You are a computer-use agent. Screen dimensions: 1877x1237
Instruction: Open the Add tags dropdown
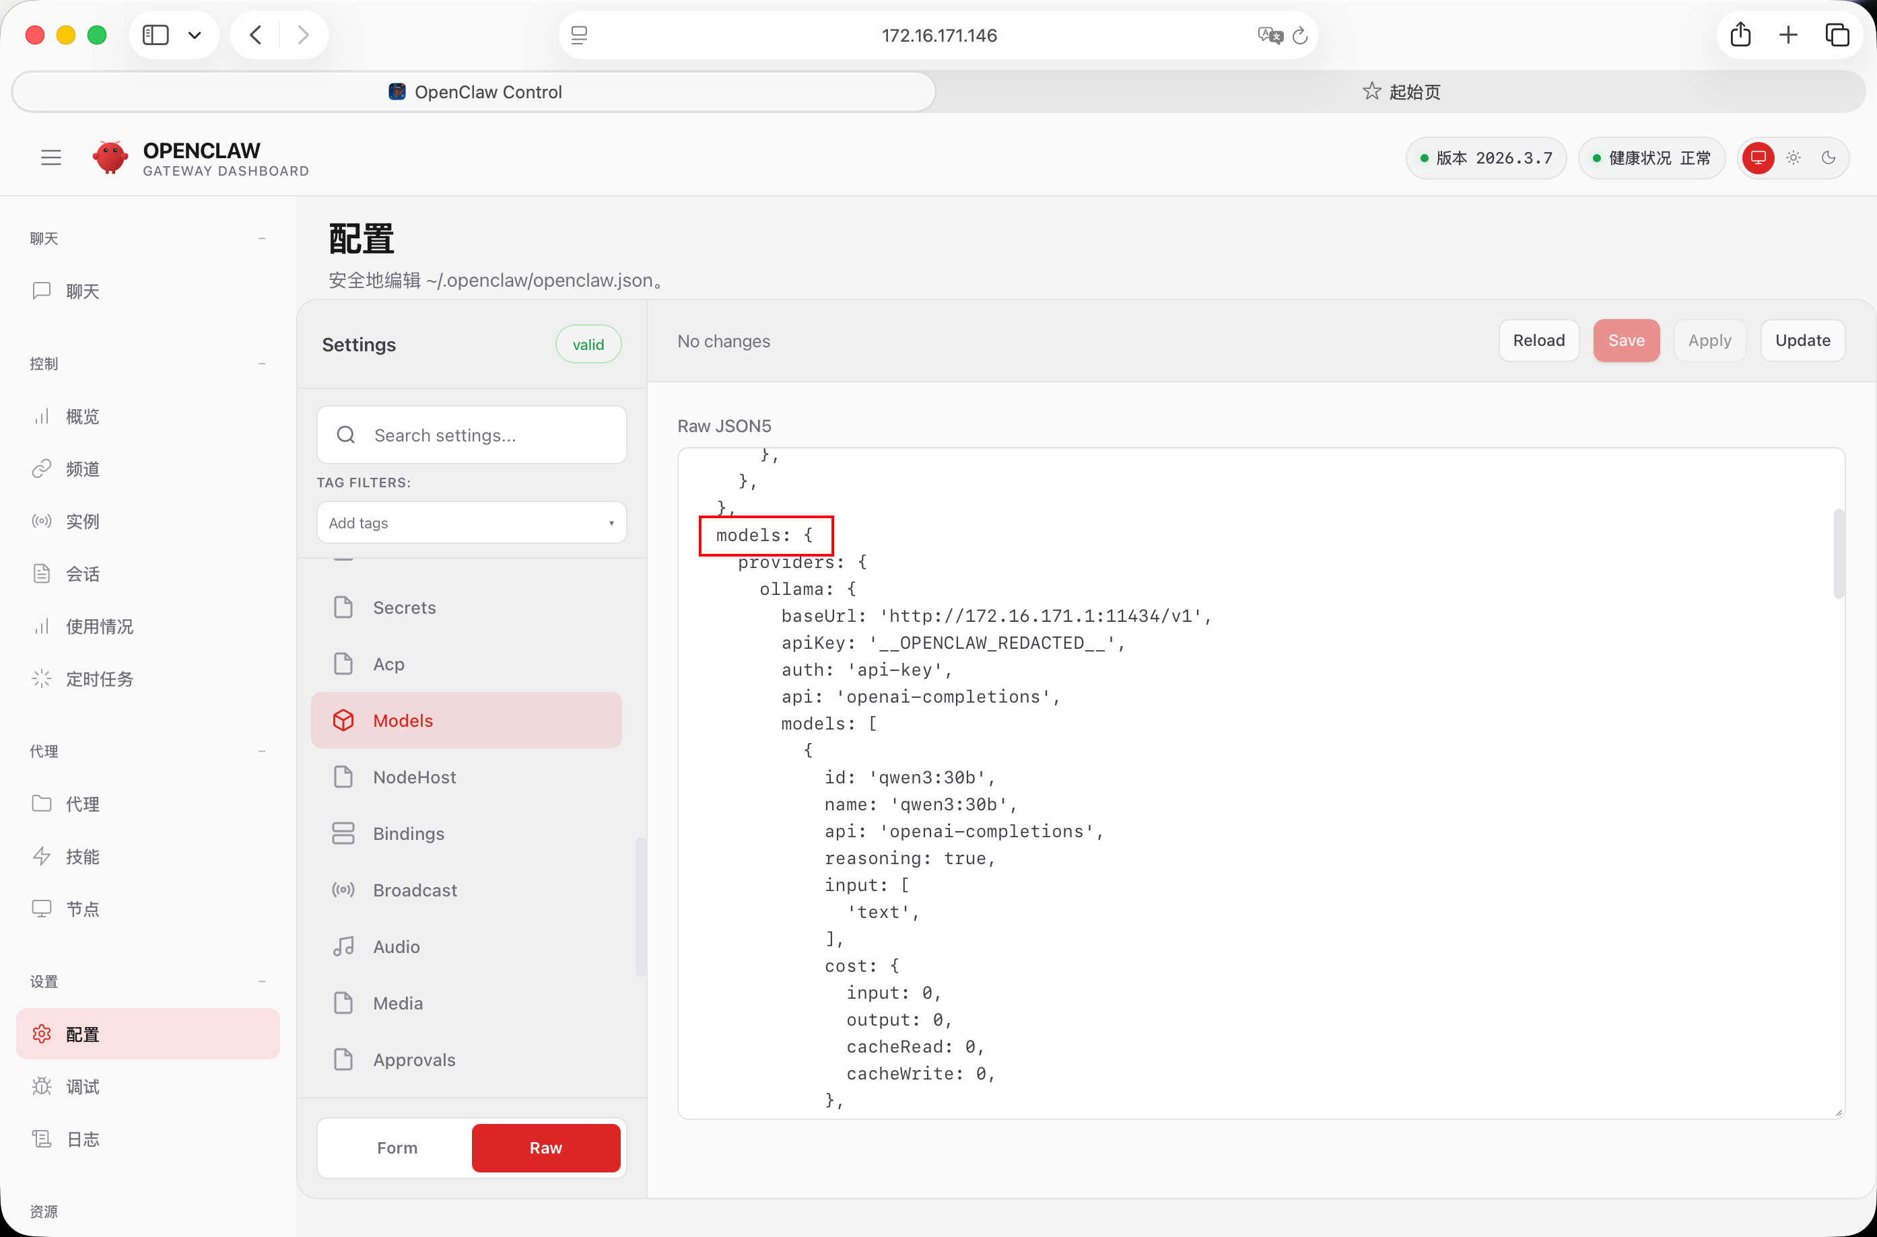pyautogui.click(x=471, y=522)
